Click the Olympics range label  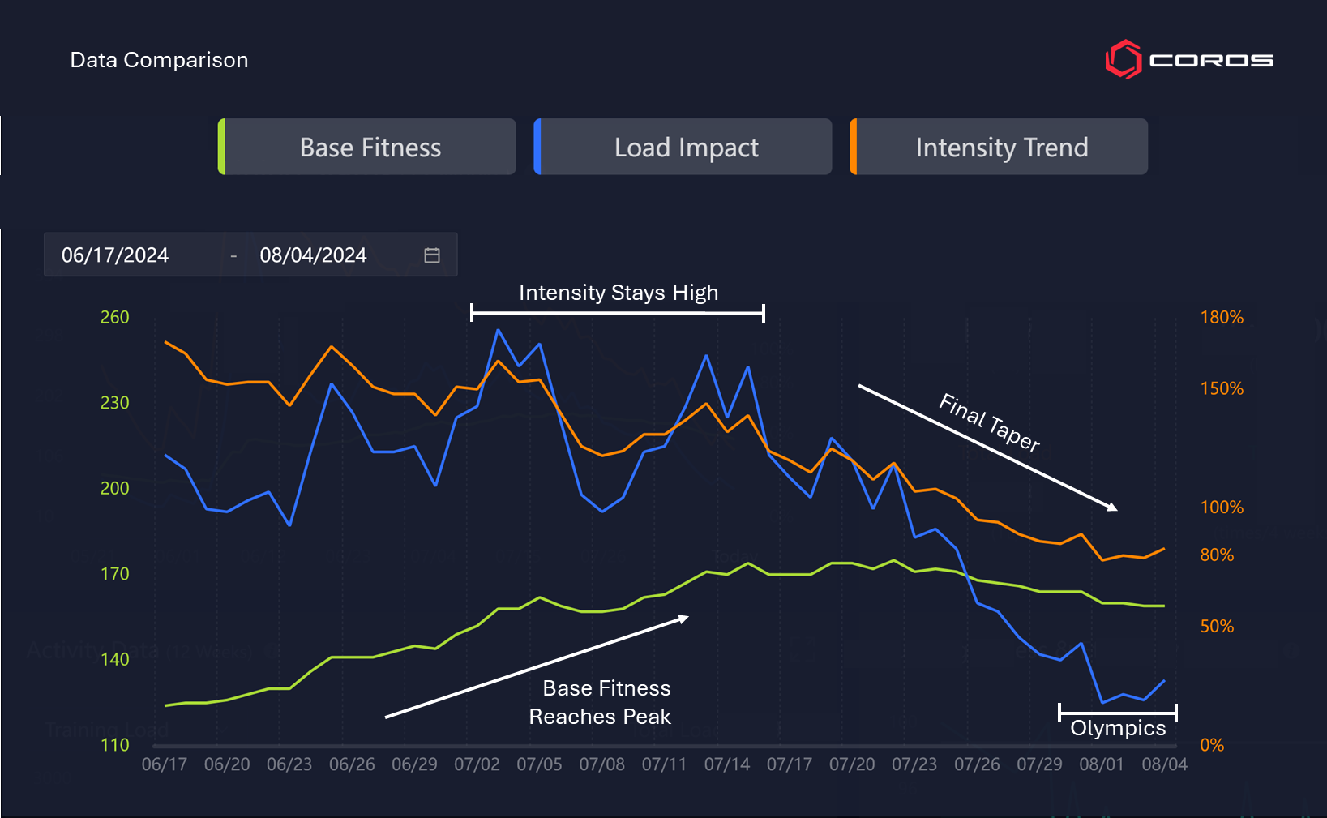click(1118, 728)
